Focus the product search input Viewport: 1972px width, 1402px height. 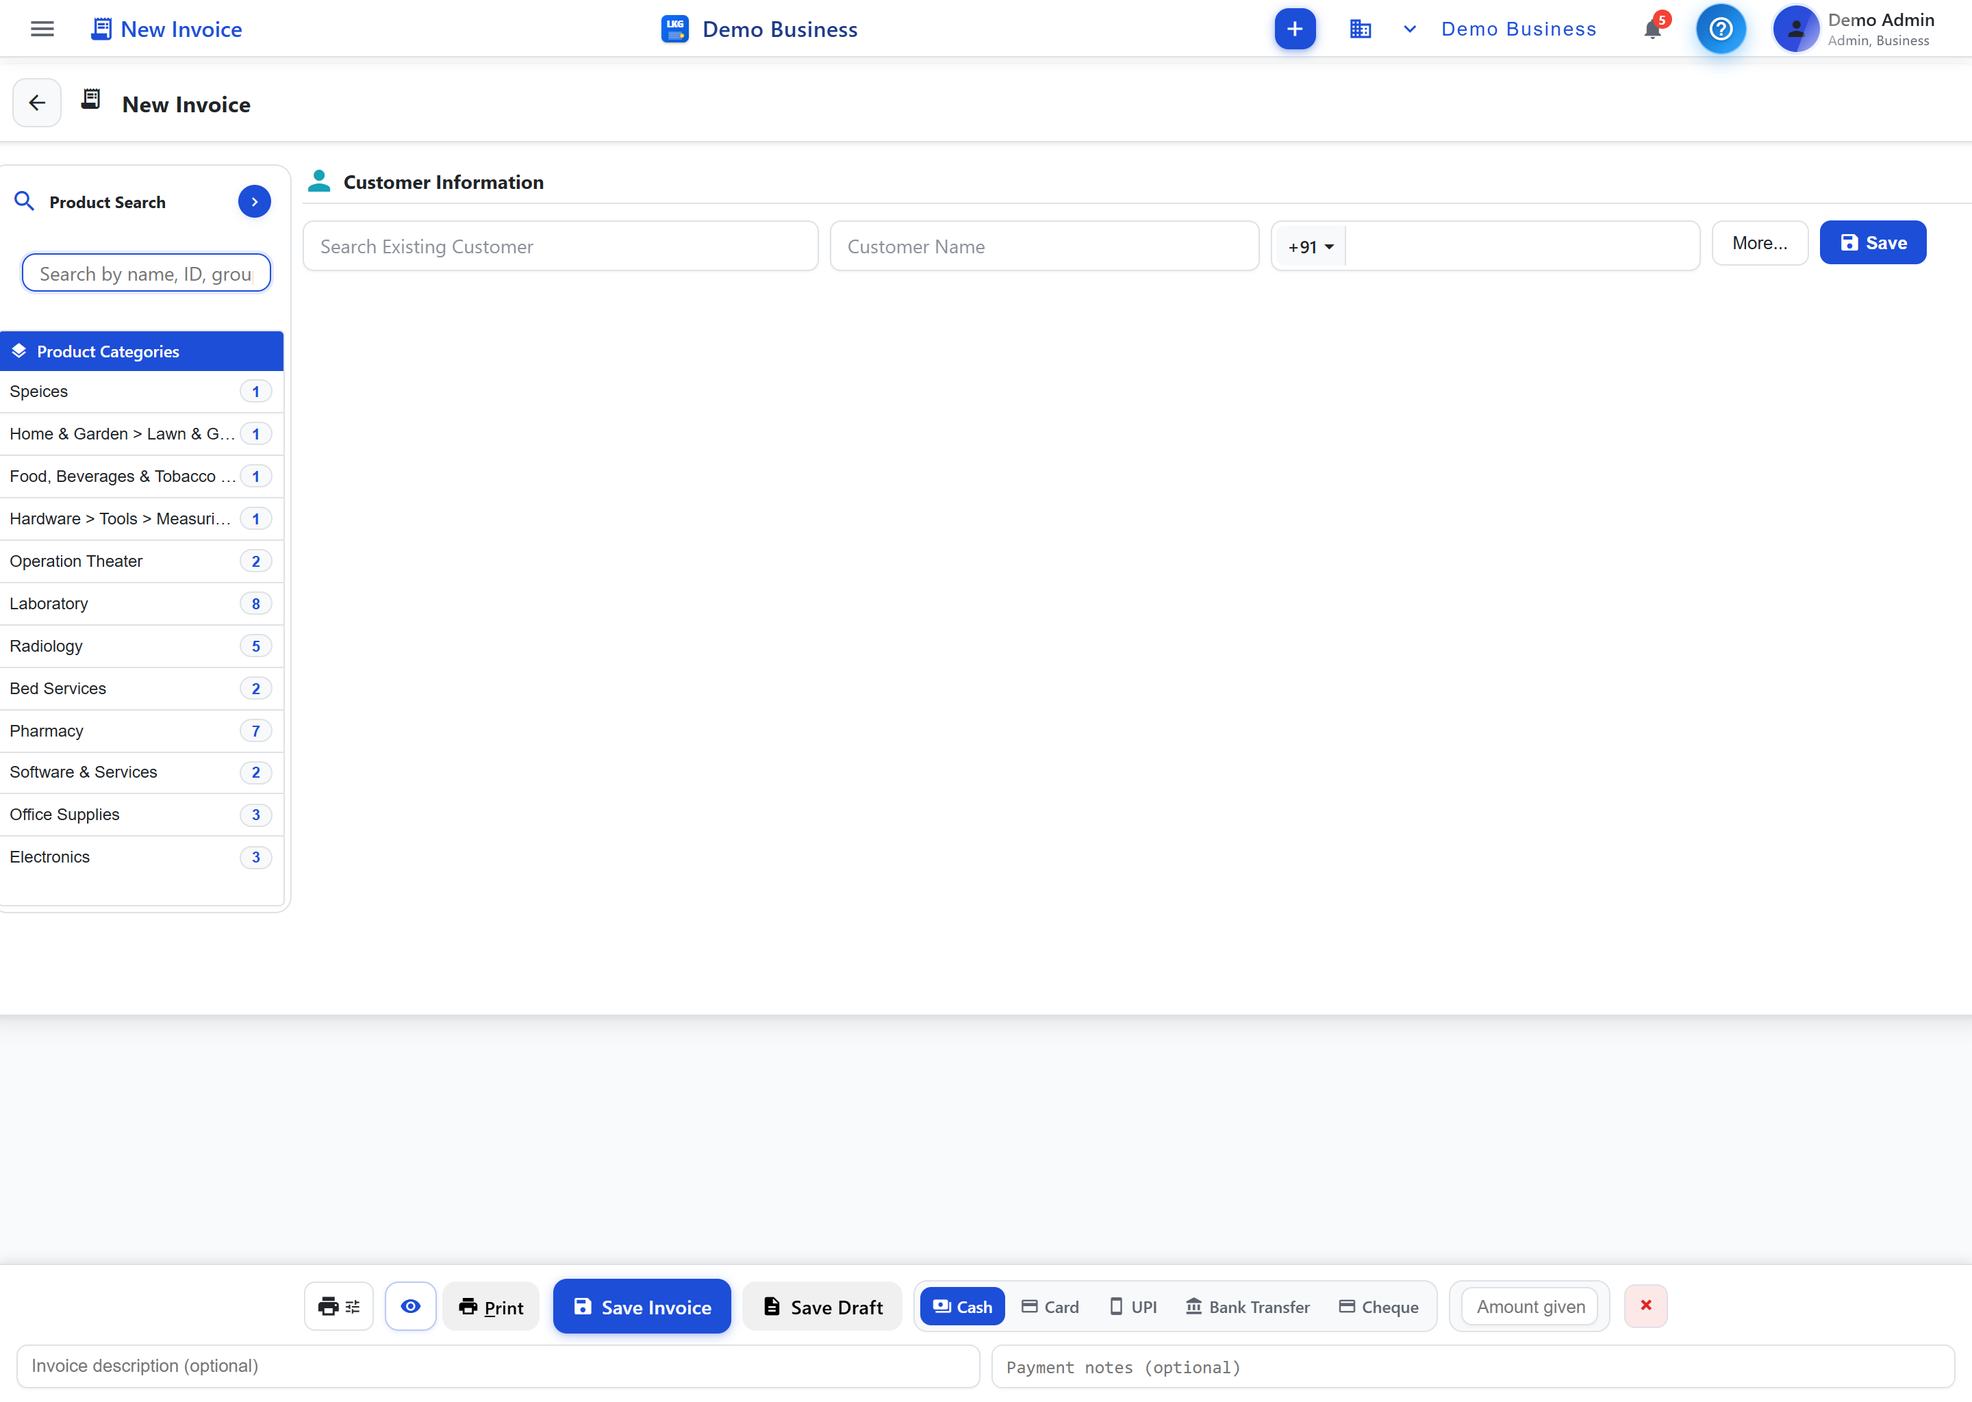click(x=146, y=273)
